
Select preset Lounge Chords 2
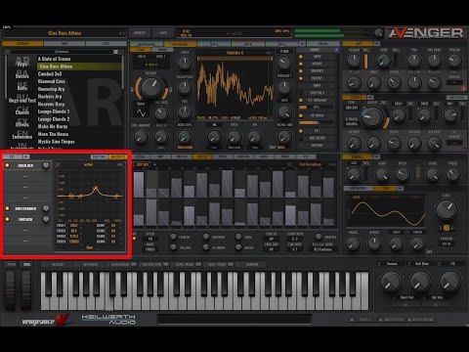click(54, 119)
